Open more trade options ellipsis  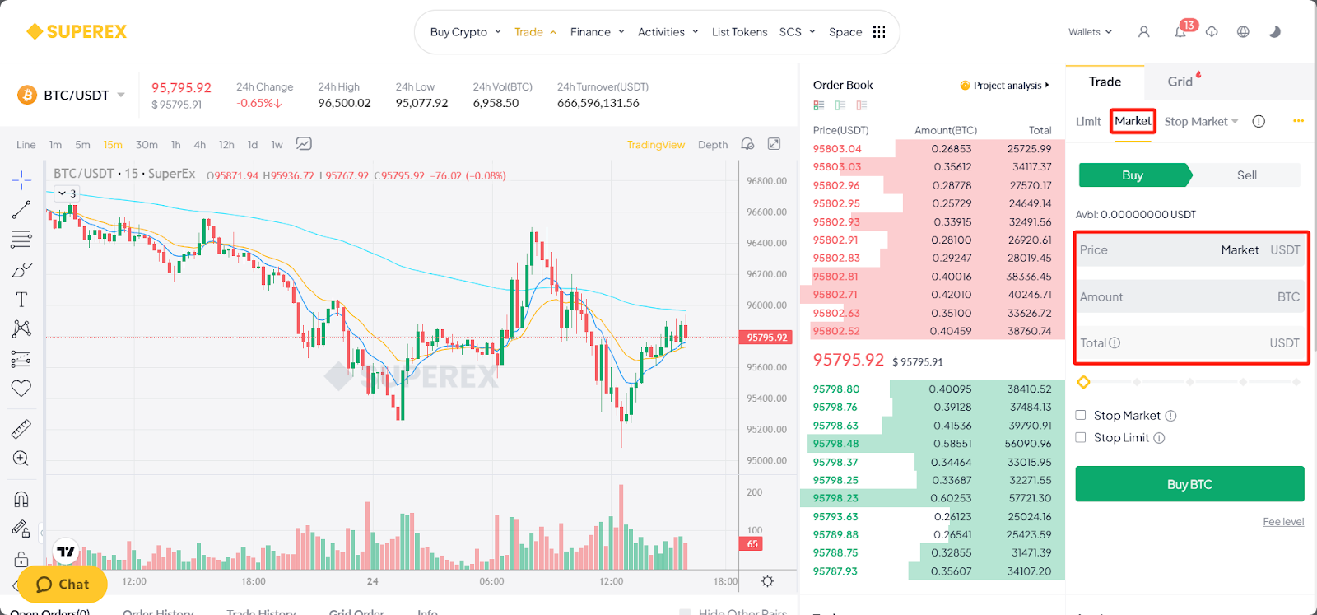click(1298, 121)
